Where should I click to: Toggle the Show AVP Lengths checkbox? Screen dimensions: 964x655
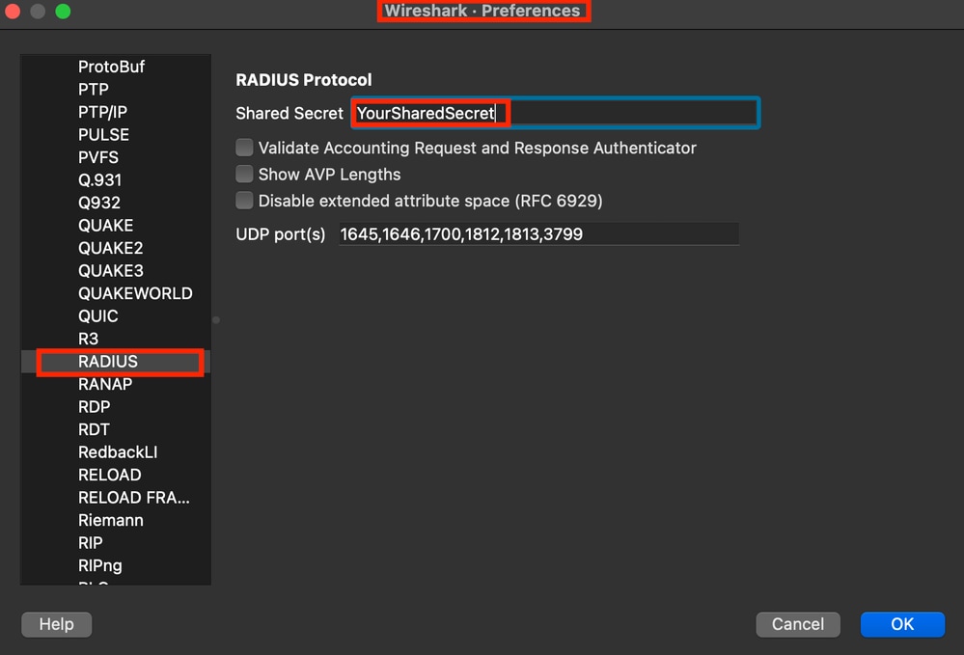244,174
